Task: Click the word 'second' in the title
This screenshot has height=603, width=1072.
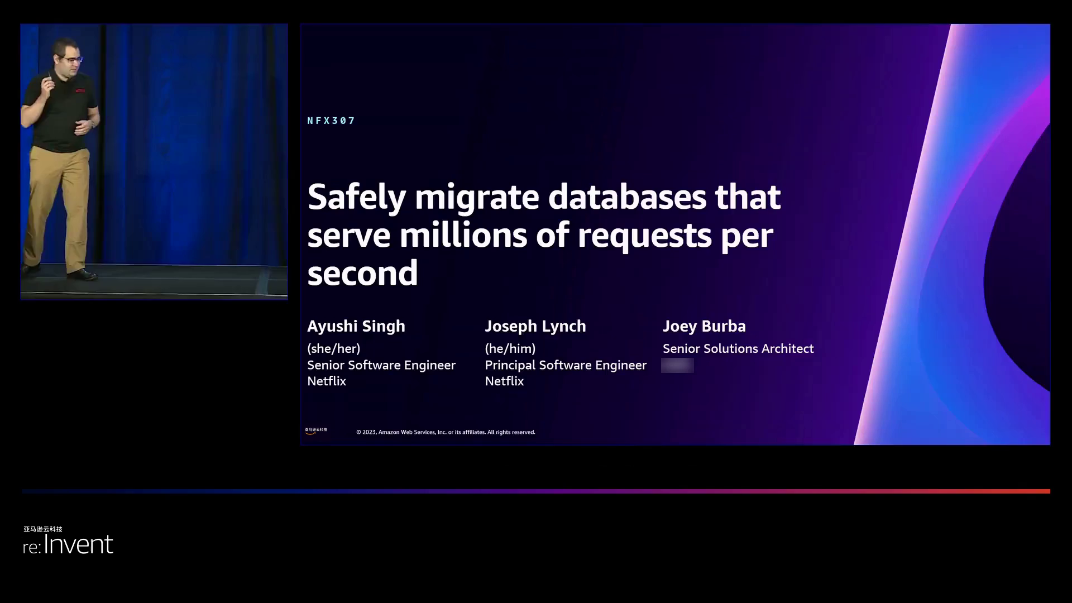Action: 362,273
